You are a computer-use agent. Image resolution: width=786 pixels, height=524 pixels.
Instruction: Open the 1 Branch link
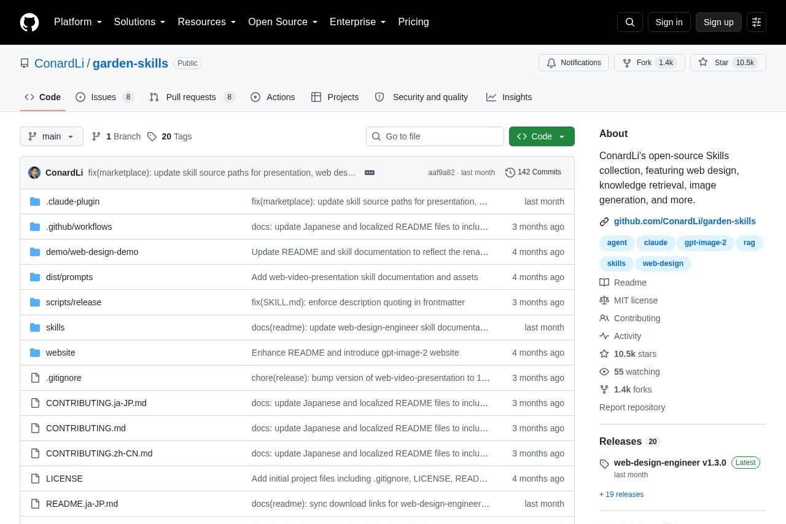116,136
